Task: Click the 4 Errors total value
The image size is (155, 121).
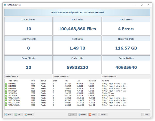Action: (126, 29)
